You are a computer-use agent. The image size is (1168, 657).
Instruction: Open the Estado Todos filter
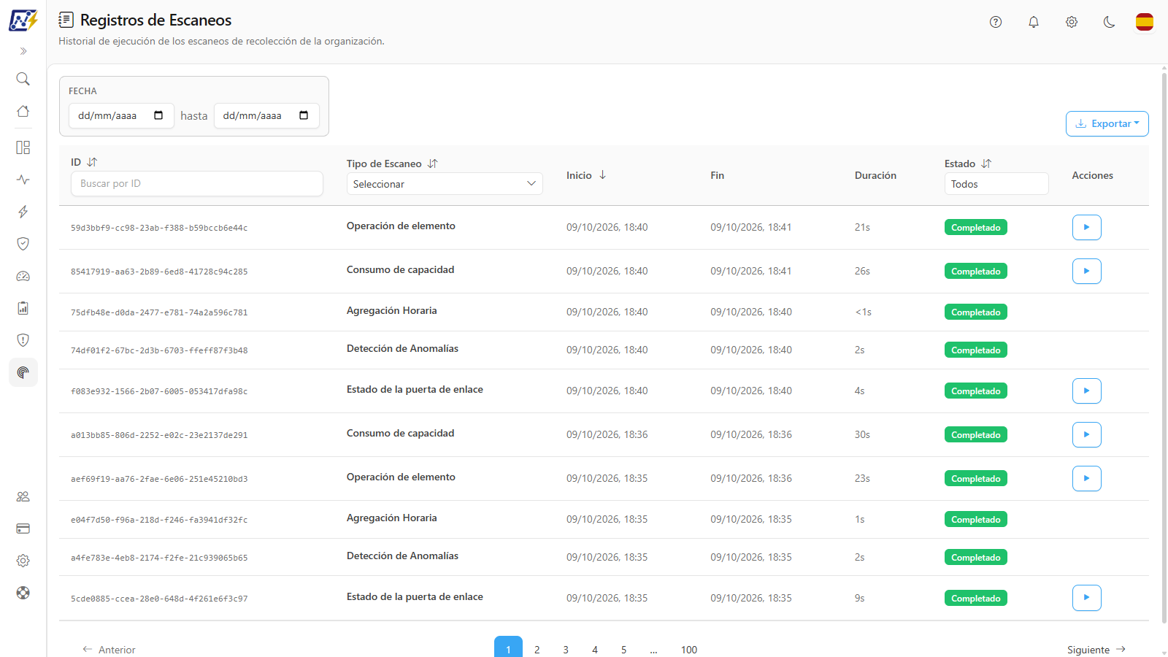pyautogui.click(x=996, y=184)
